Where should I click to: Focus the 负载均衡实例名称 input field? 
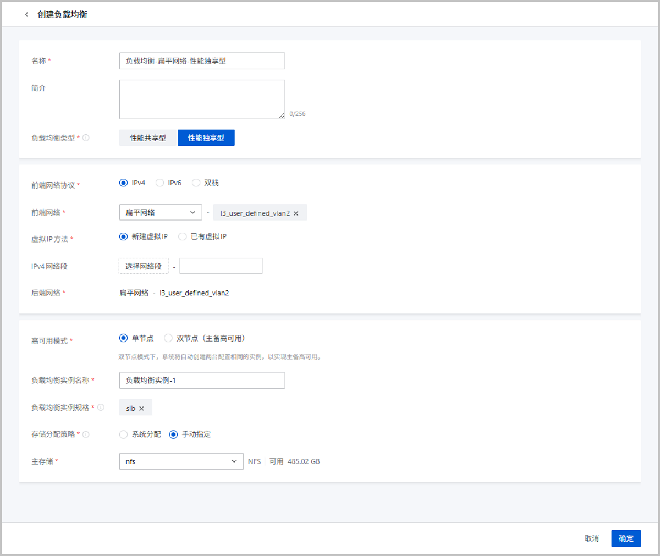[x=202, y=381]
